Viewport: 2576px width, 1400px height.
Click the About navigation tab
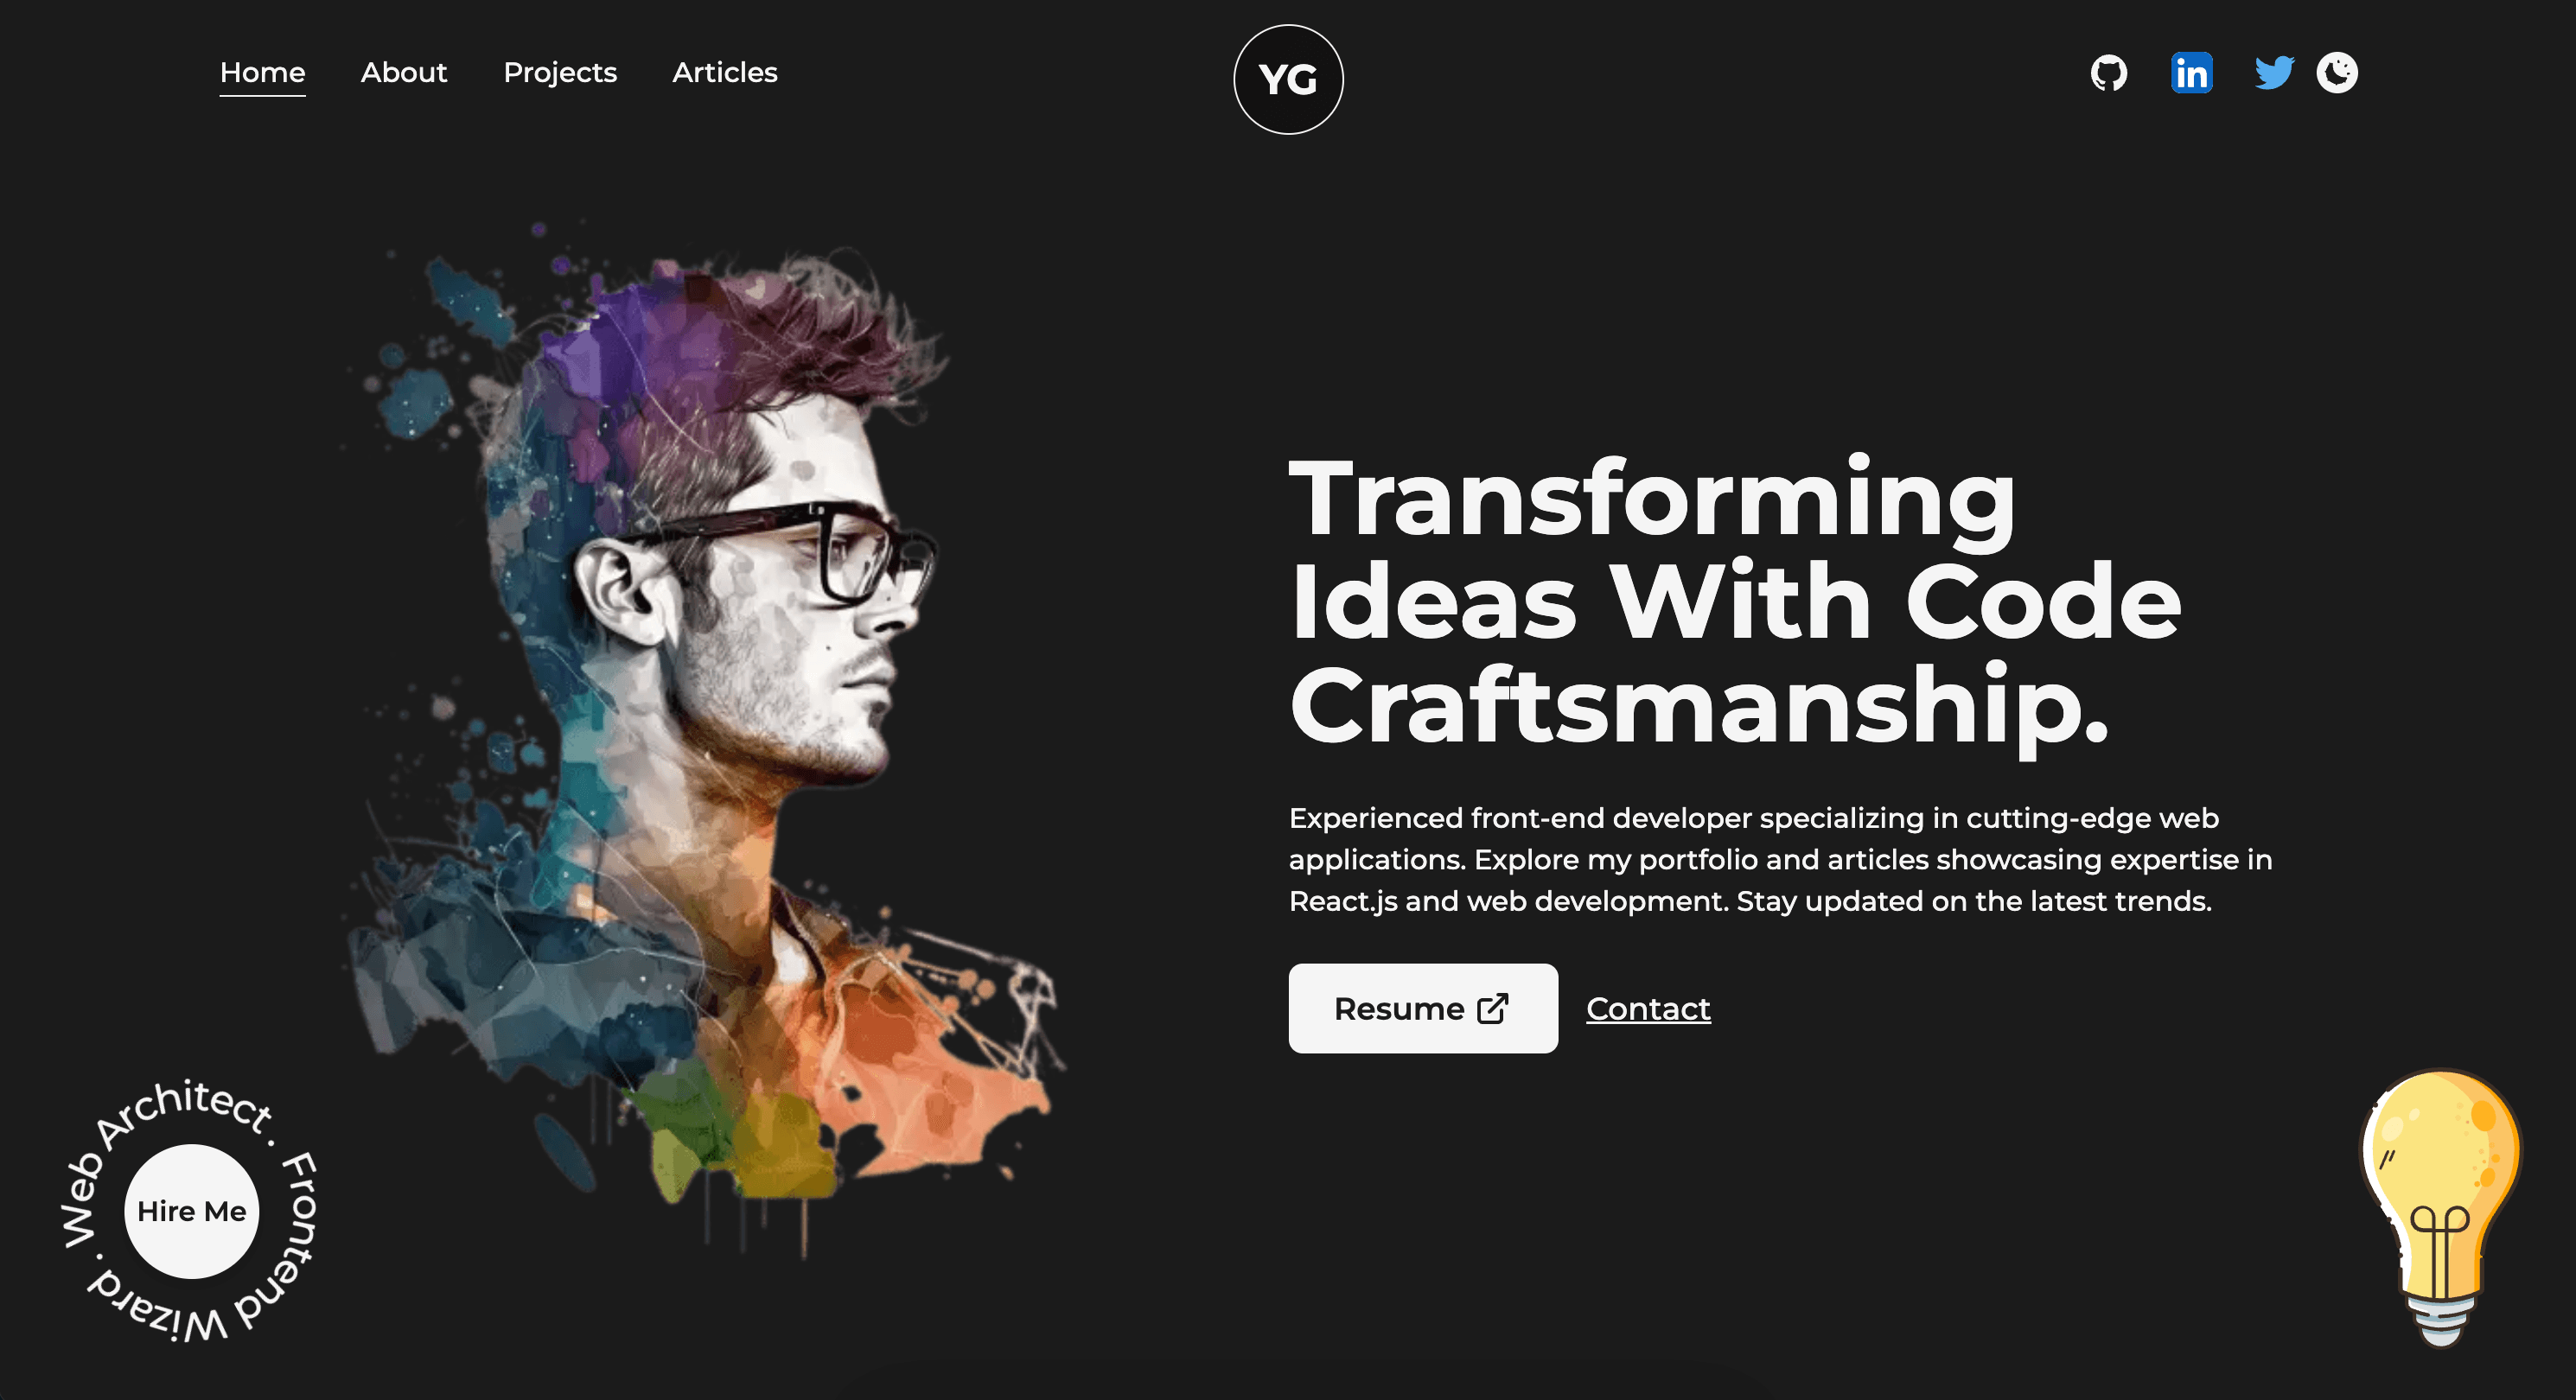pyautogui.click(x=404, y=71)
